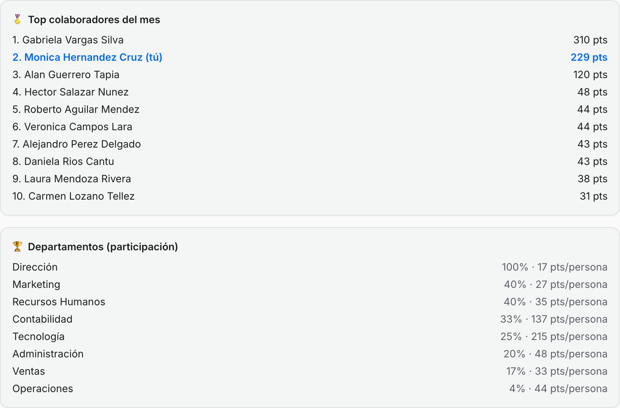The height and width of the screenshot is (408, 620).
Task: Select Laura Mendoza Rivera row
Action: pos(310,179)
